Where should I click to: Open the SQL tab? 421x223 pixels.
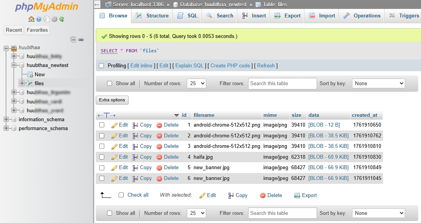click(187, 16)
